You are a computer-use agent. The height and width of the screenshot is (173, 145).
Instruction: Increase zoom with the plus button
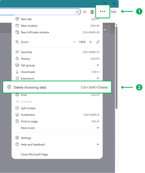[x=90, y=42]
